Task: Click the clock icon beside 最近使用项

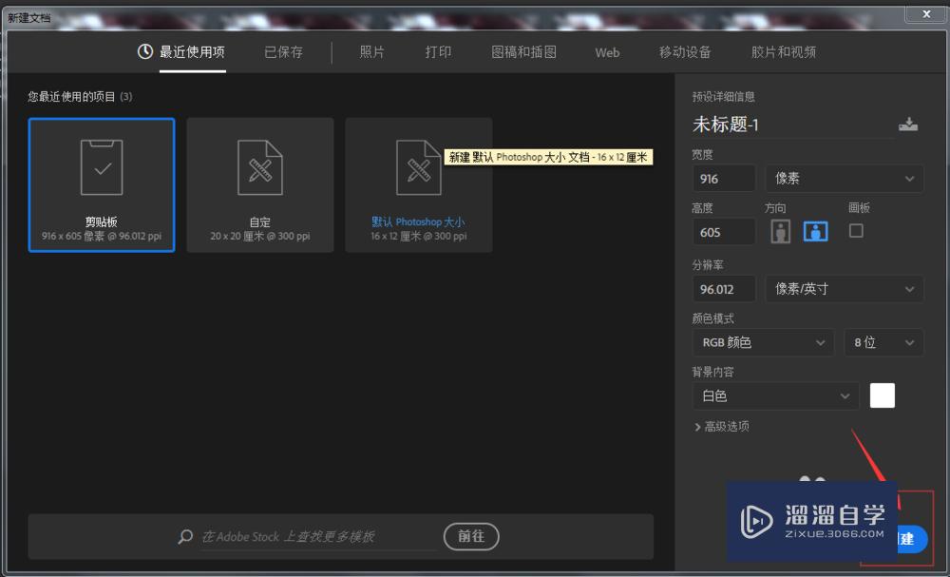Action: pyautogui.click(x=144, y=51)
